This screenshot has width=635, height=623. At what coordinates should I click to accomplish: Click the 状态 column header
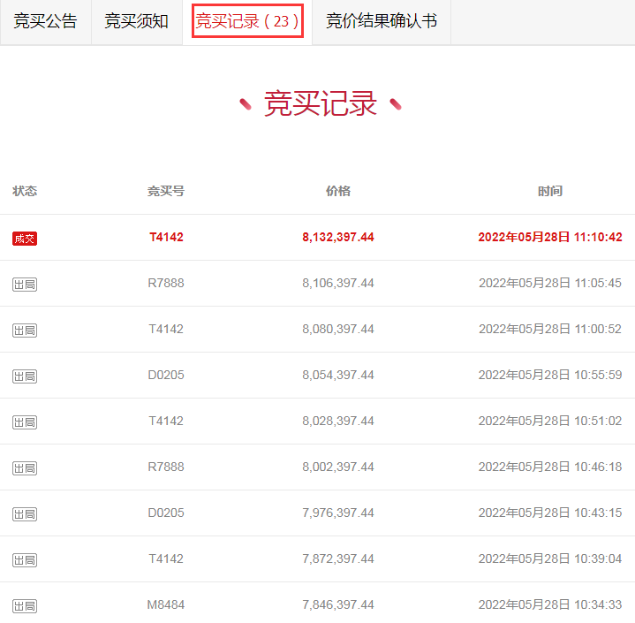click(25, 191)
